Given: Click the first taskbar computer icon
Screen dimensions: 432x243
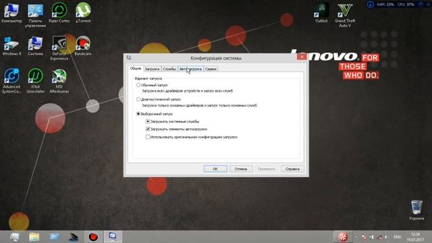Looking at the screenshot, I should 14,237.
